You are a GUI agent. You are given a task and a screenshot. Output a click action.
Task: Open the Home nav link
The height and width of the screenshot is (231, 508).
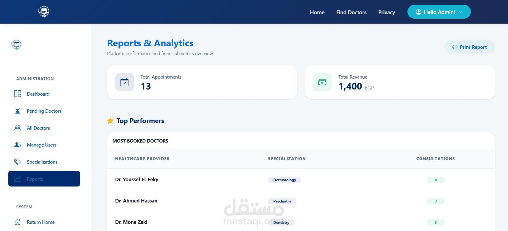click(x=317, y=12)
